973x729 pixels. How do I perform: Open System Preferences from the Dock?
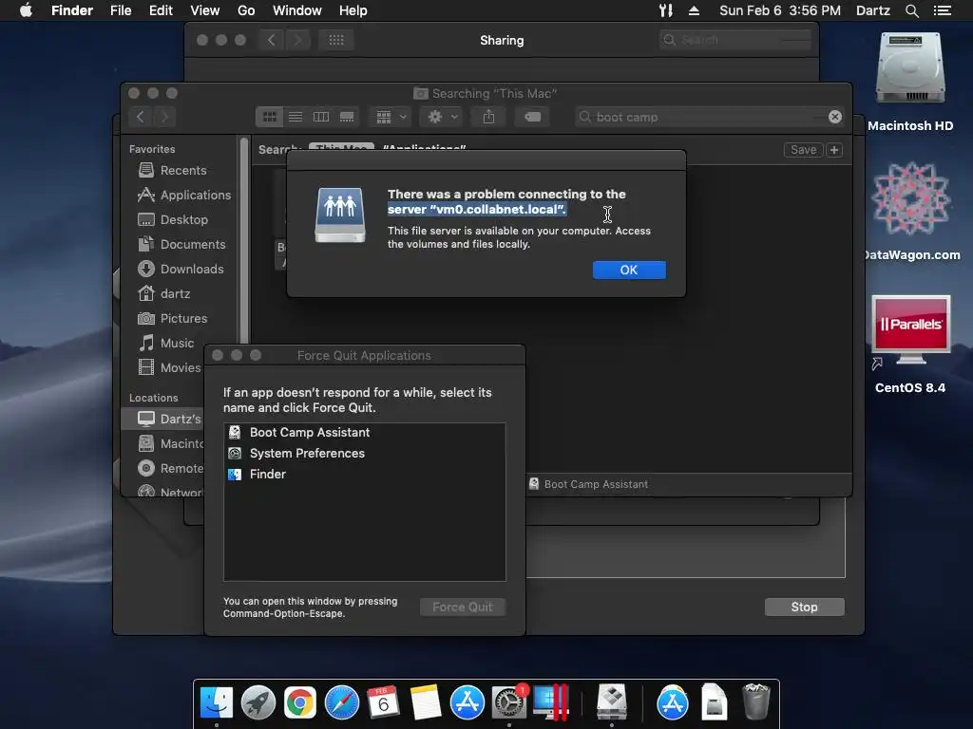(509, 702)
